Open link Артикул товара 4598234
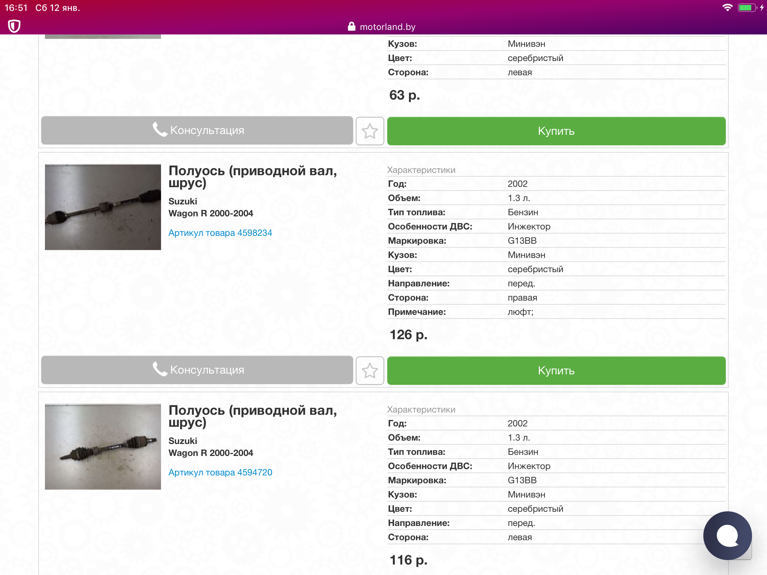The height and width of the screenshot is (575, 767). (x=220, y=233)
